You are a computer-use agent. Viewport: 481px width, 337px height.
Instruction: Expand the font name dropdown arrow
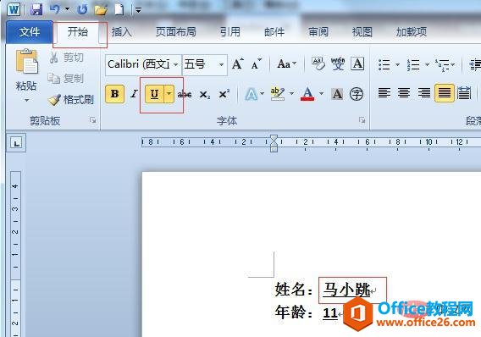click(176, 64)
